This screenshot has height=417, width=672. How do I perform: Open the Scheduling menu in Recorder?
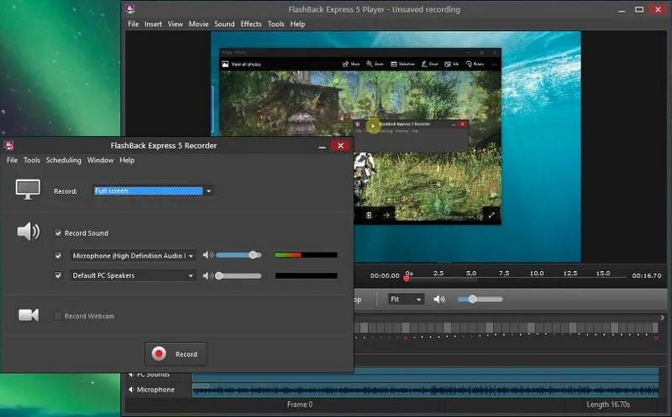(64, 160)
